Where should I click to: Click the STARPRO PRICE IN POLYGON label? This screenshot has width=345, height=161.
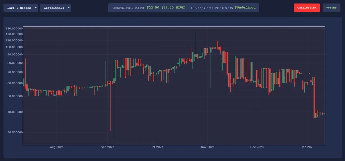[212, 8]
